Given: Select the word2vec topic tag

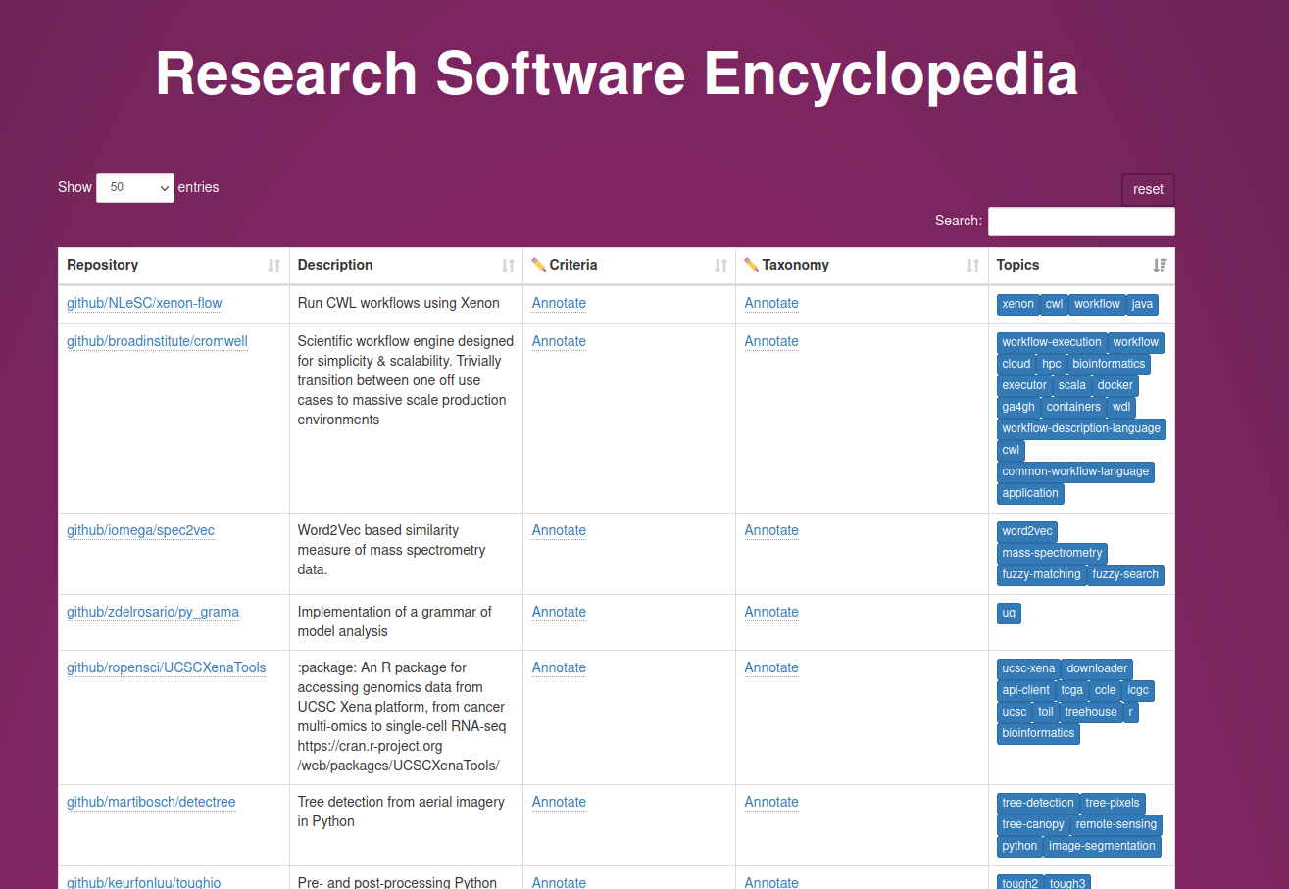Looking at the screenshot, I should point(1027,531).
